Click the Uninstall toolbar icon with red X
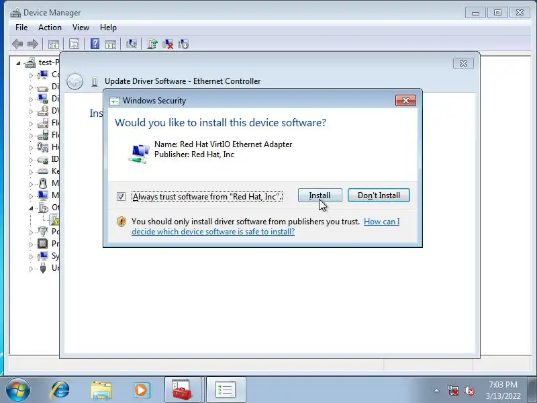The height and width of the screenshot is (403, 537). [168, 44]
